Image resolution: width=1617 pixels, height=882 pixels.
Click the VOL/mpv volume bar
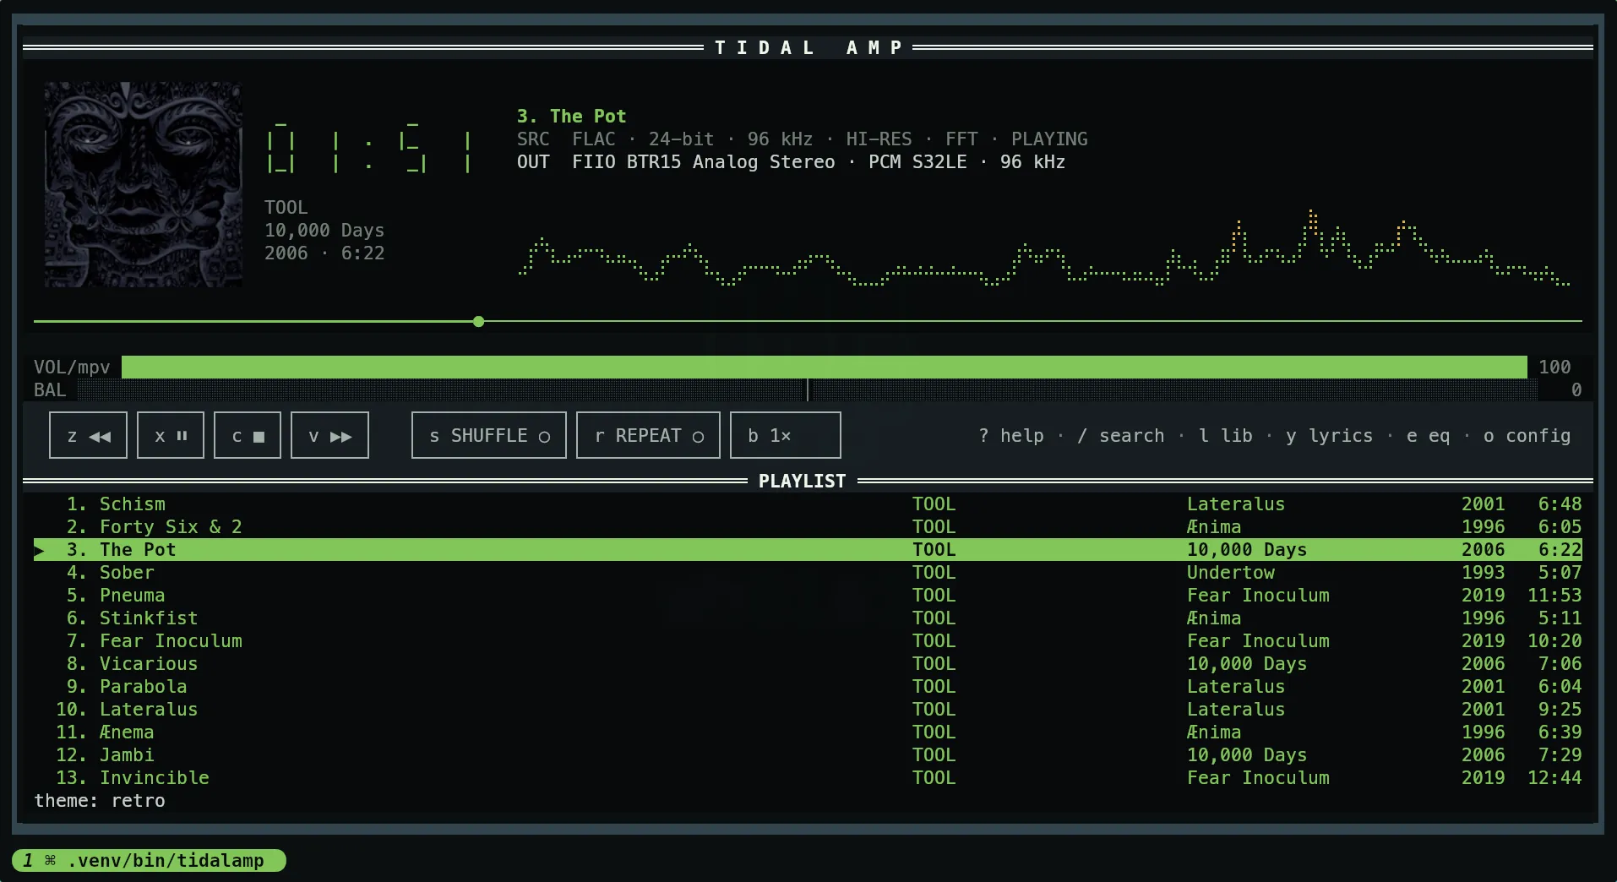825,367
